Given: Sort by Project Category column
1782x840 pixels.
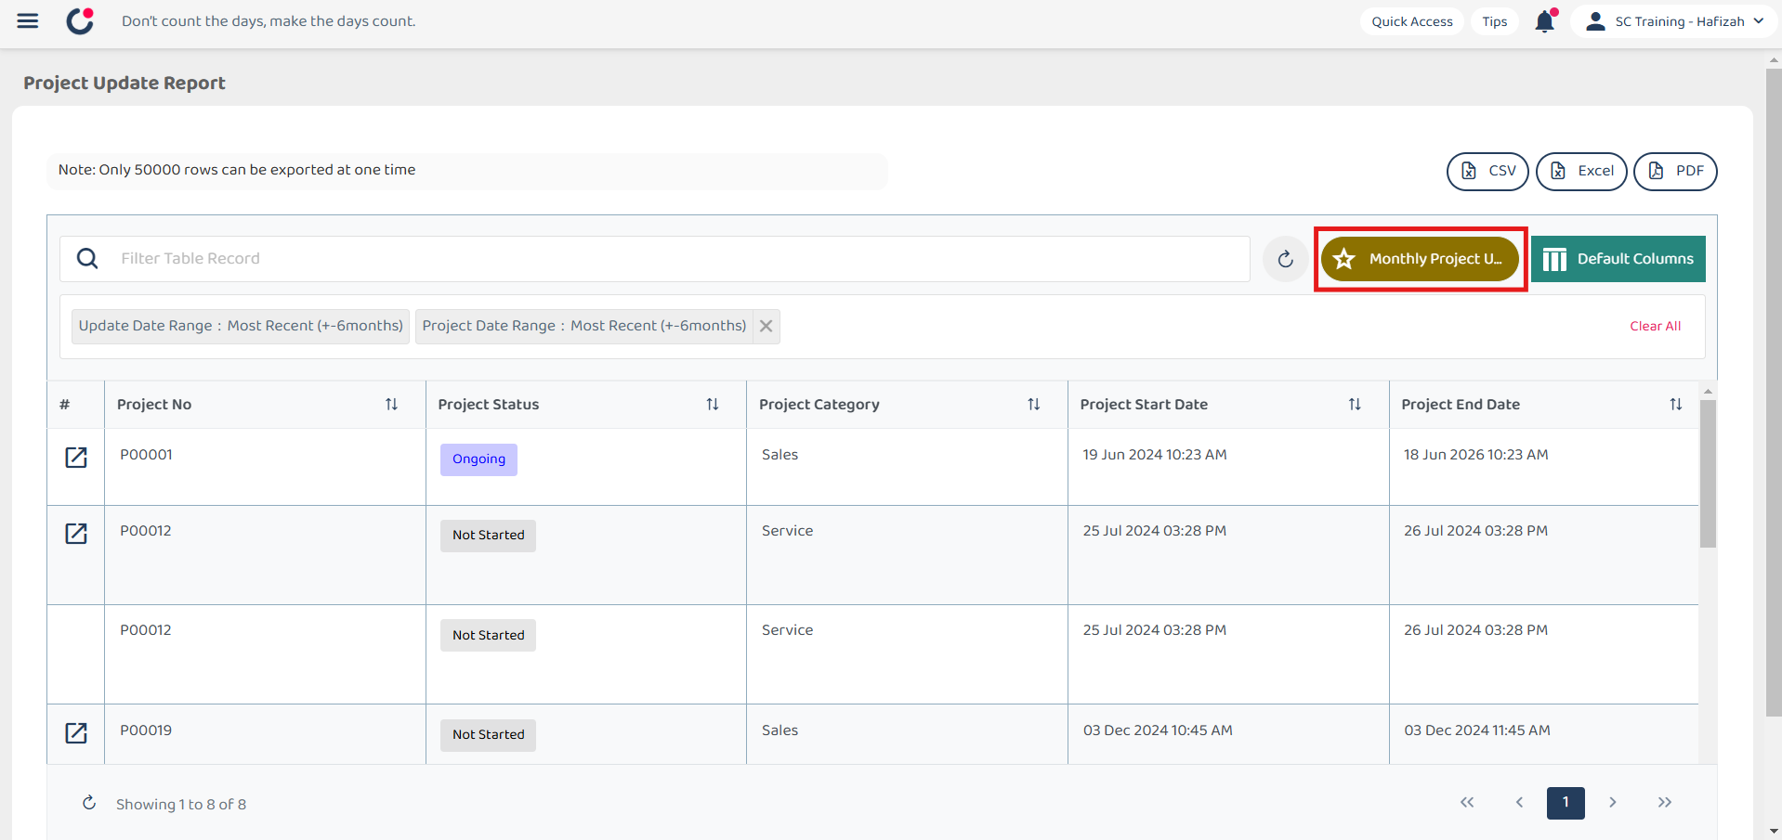Looking at the screenshot, I should [x=1034, y=405].
